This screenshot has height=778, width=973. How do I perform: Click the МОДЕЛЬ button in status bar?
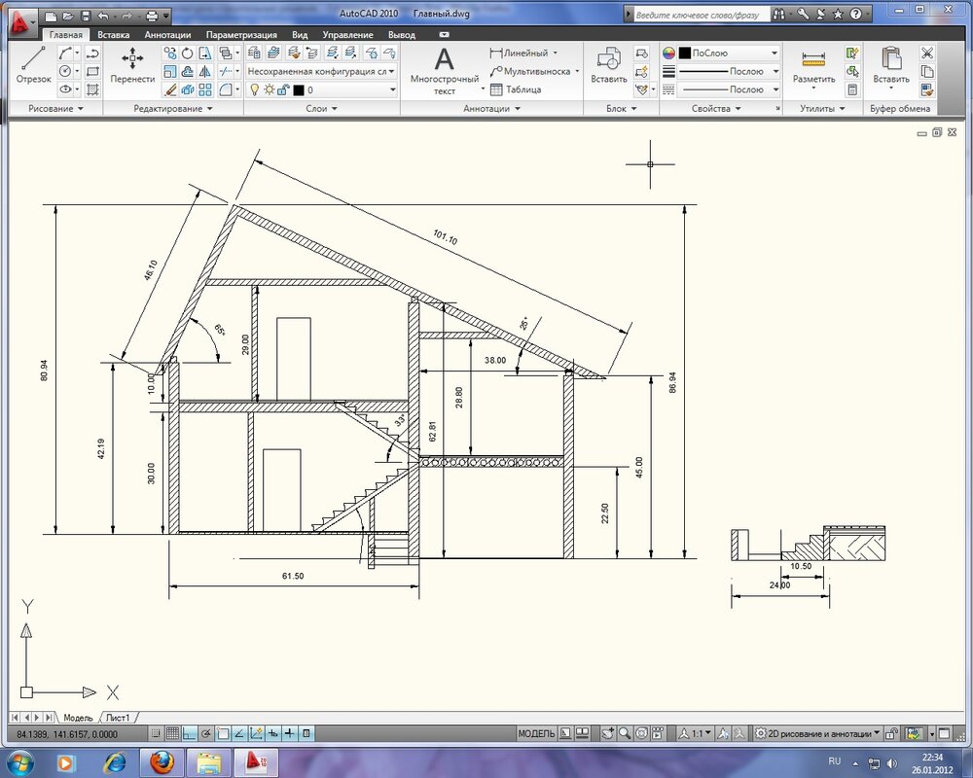pyautogui.click(x=536, y=733)
